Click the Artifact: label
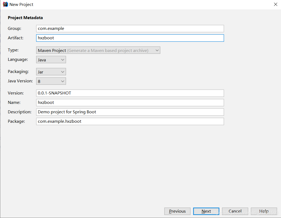 (x=16, y=38)
